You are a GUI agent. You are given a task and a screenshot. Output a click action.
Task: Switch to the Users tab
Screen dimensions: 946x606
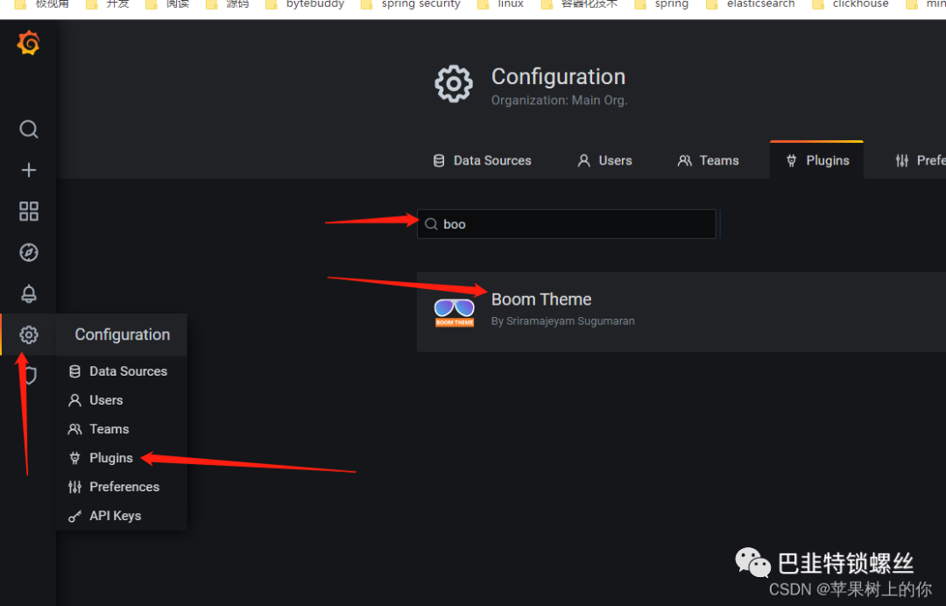604,160
